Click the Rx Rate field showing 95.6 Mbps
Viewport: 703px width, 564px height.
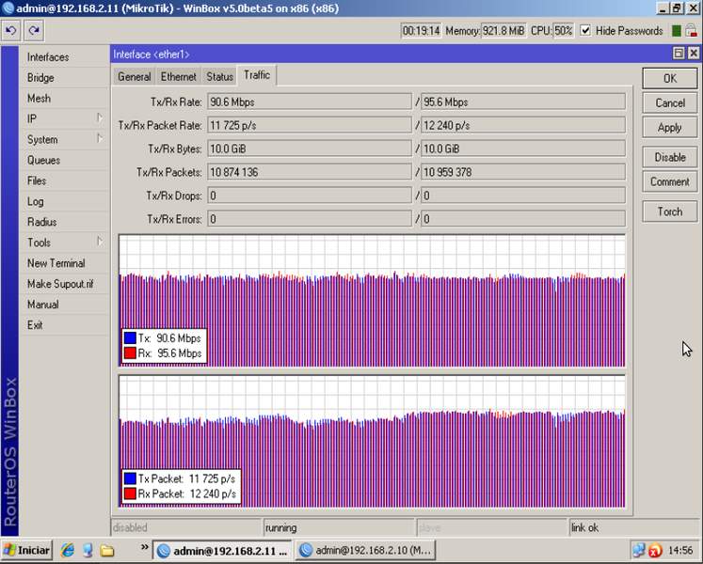(522, 102)
